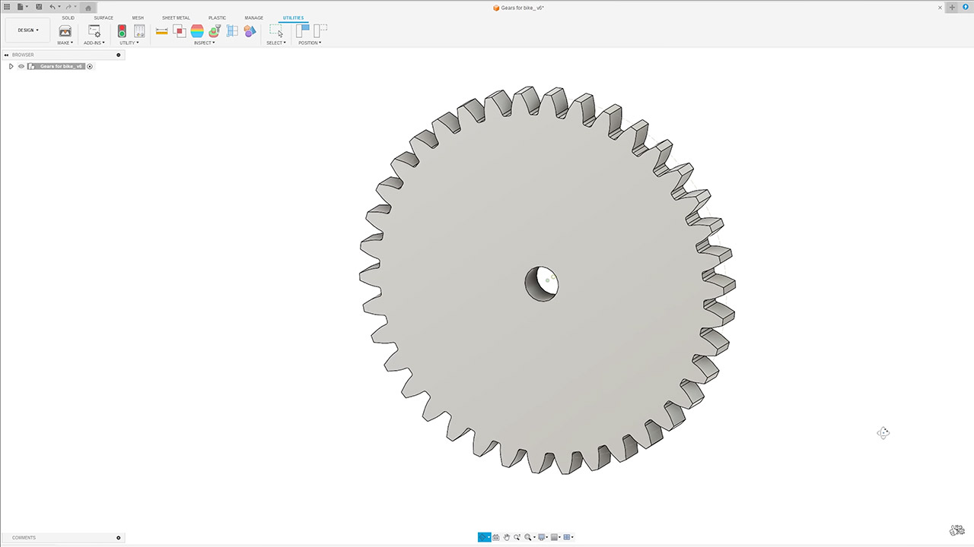Open Scripts and Add-Ins icon
The height and width of the screenshot is (547, 974).
(94, 31)
